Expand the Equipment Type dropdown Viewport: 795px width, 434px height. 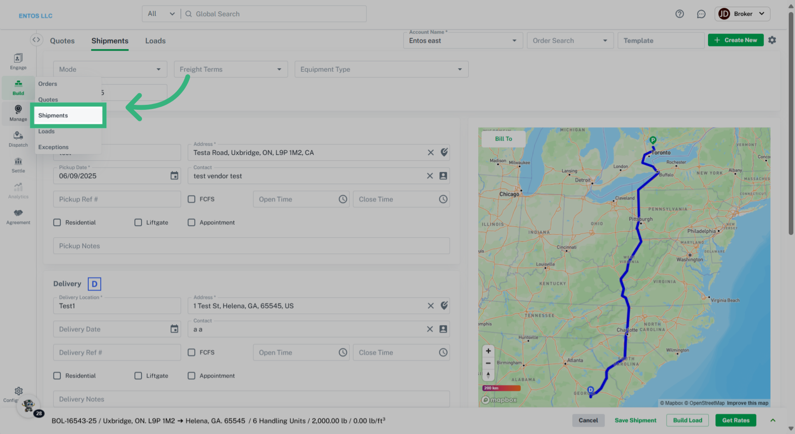click(x=381, y=69)
